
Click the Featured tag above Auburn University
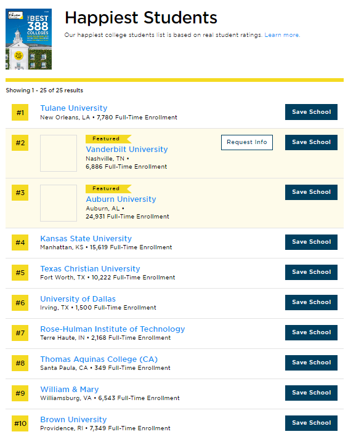pyautogui.click(x=108, y=189)
